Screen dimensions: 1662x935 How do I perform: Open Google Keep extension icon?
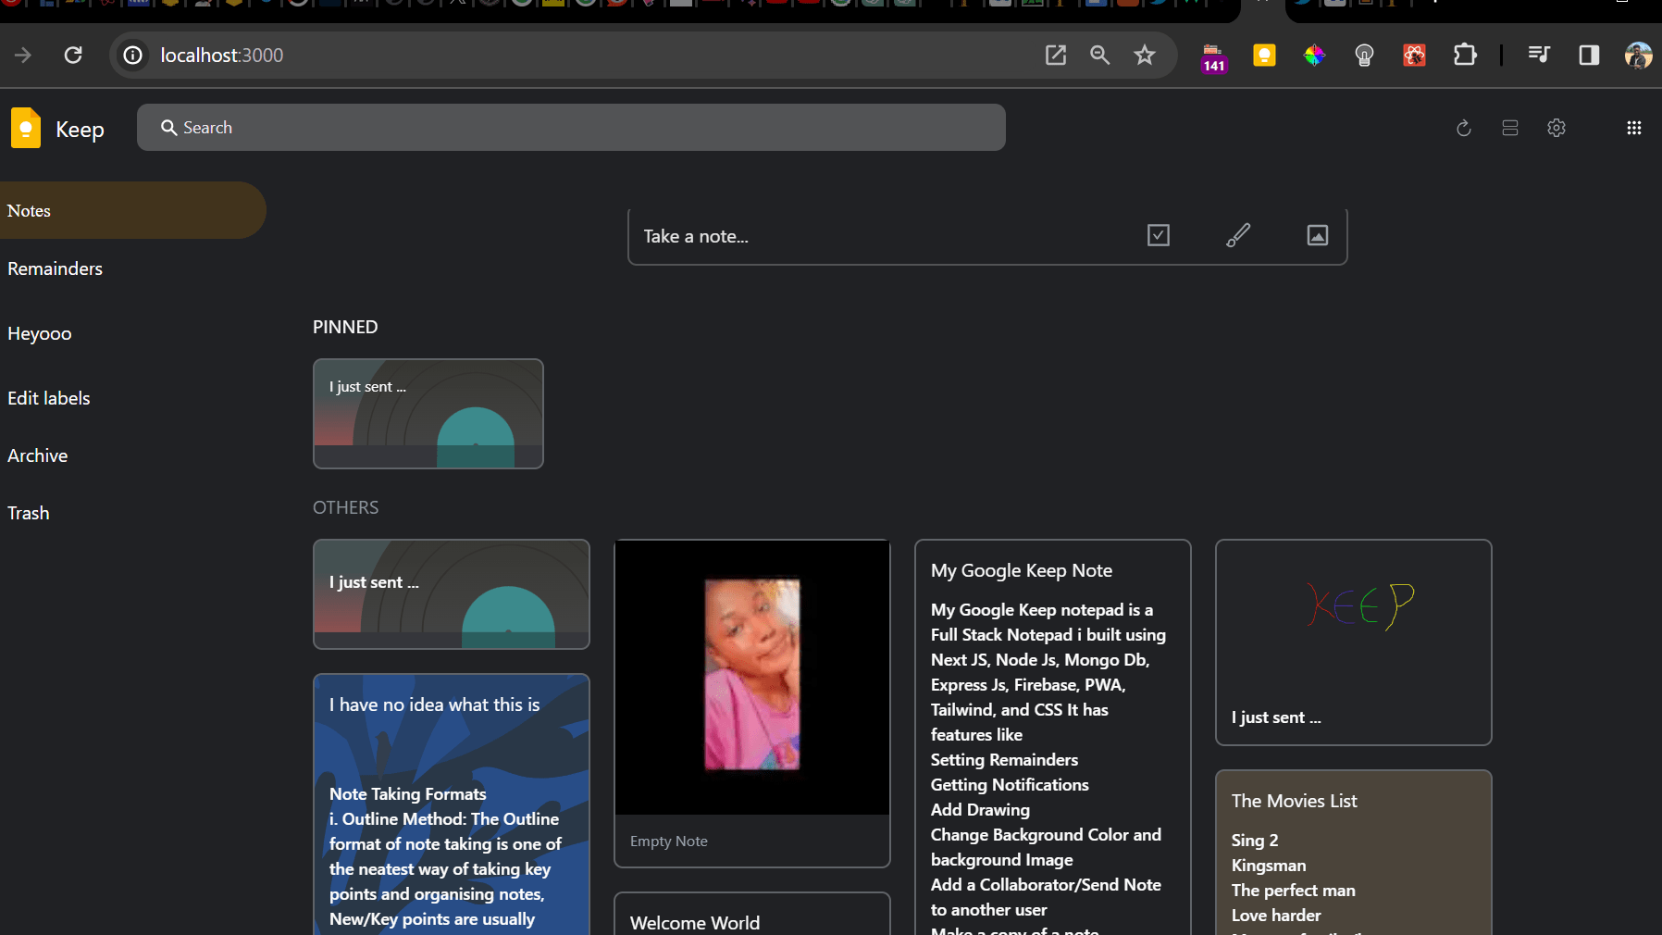(x=1264, y=55)
